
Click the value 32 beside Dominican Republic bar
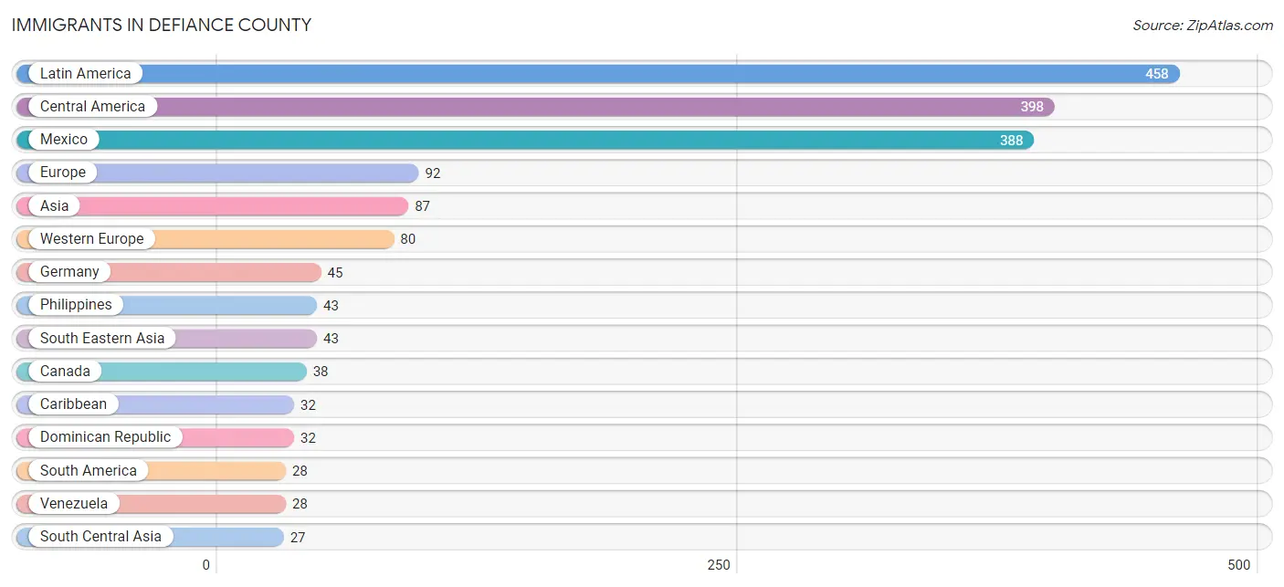tap(308, 438)
